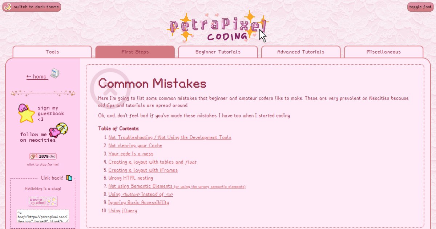The image size is (436, 229).
Task: Open 'Using jQuery' contents link
Action: [x=123, y=210]
